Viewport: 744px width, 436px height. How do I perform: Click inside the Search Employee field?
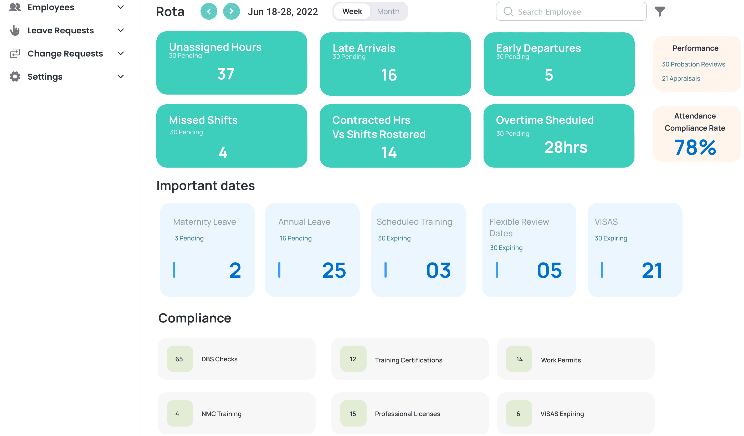tap(571, 11)
